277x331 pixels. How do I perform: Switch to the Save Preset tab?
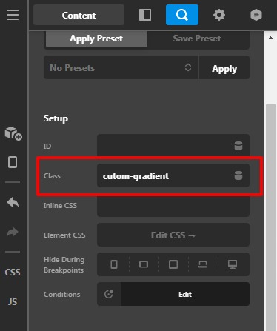197,39
